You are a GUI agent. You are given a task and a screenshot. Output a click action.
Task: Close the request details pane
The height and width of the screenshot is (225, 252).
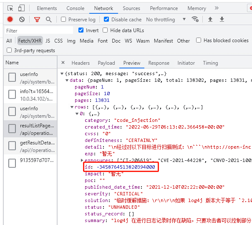(x=63, y=63)
